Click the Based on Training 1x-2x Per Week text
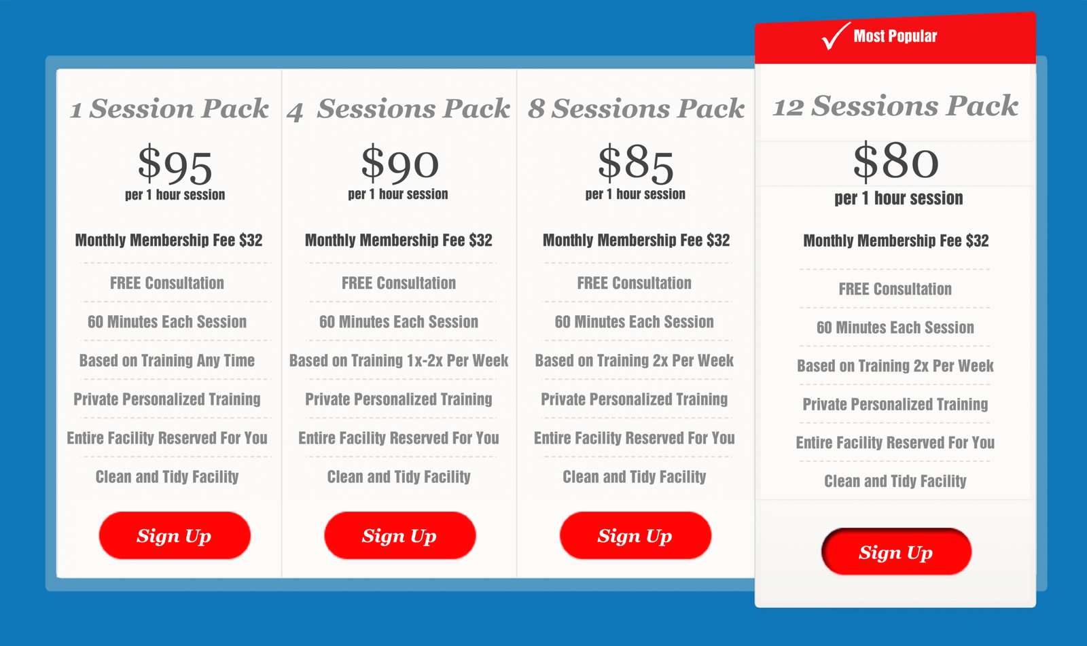The height and width of the screenshot is (646, 1087). [399, 361]
